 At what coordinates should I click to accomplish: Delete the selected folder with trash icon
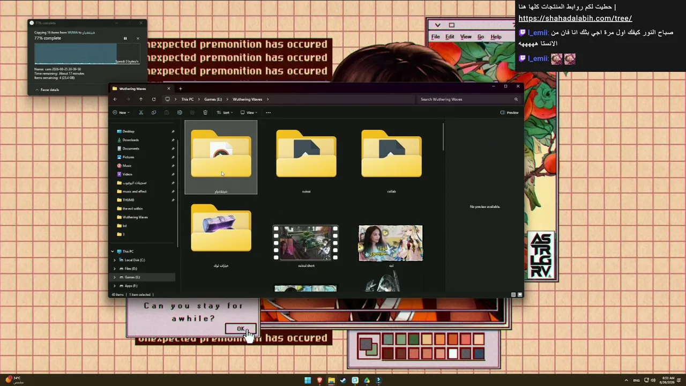tap(205, 113)
